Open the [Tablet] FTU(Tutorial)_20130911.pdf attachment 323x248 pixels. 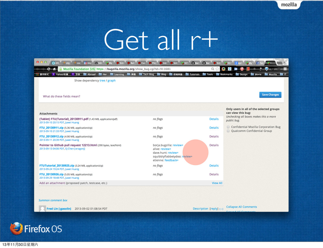(x=64, y=119)
